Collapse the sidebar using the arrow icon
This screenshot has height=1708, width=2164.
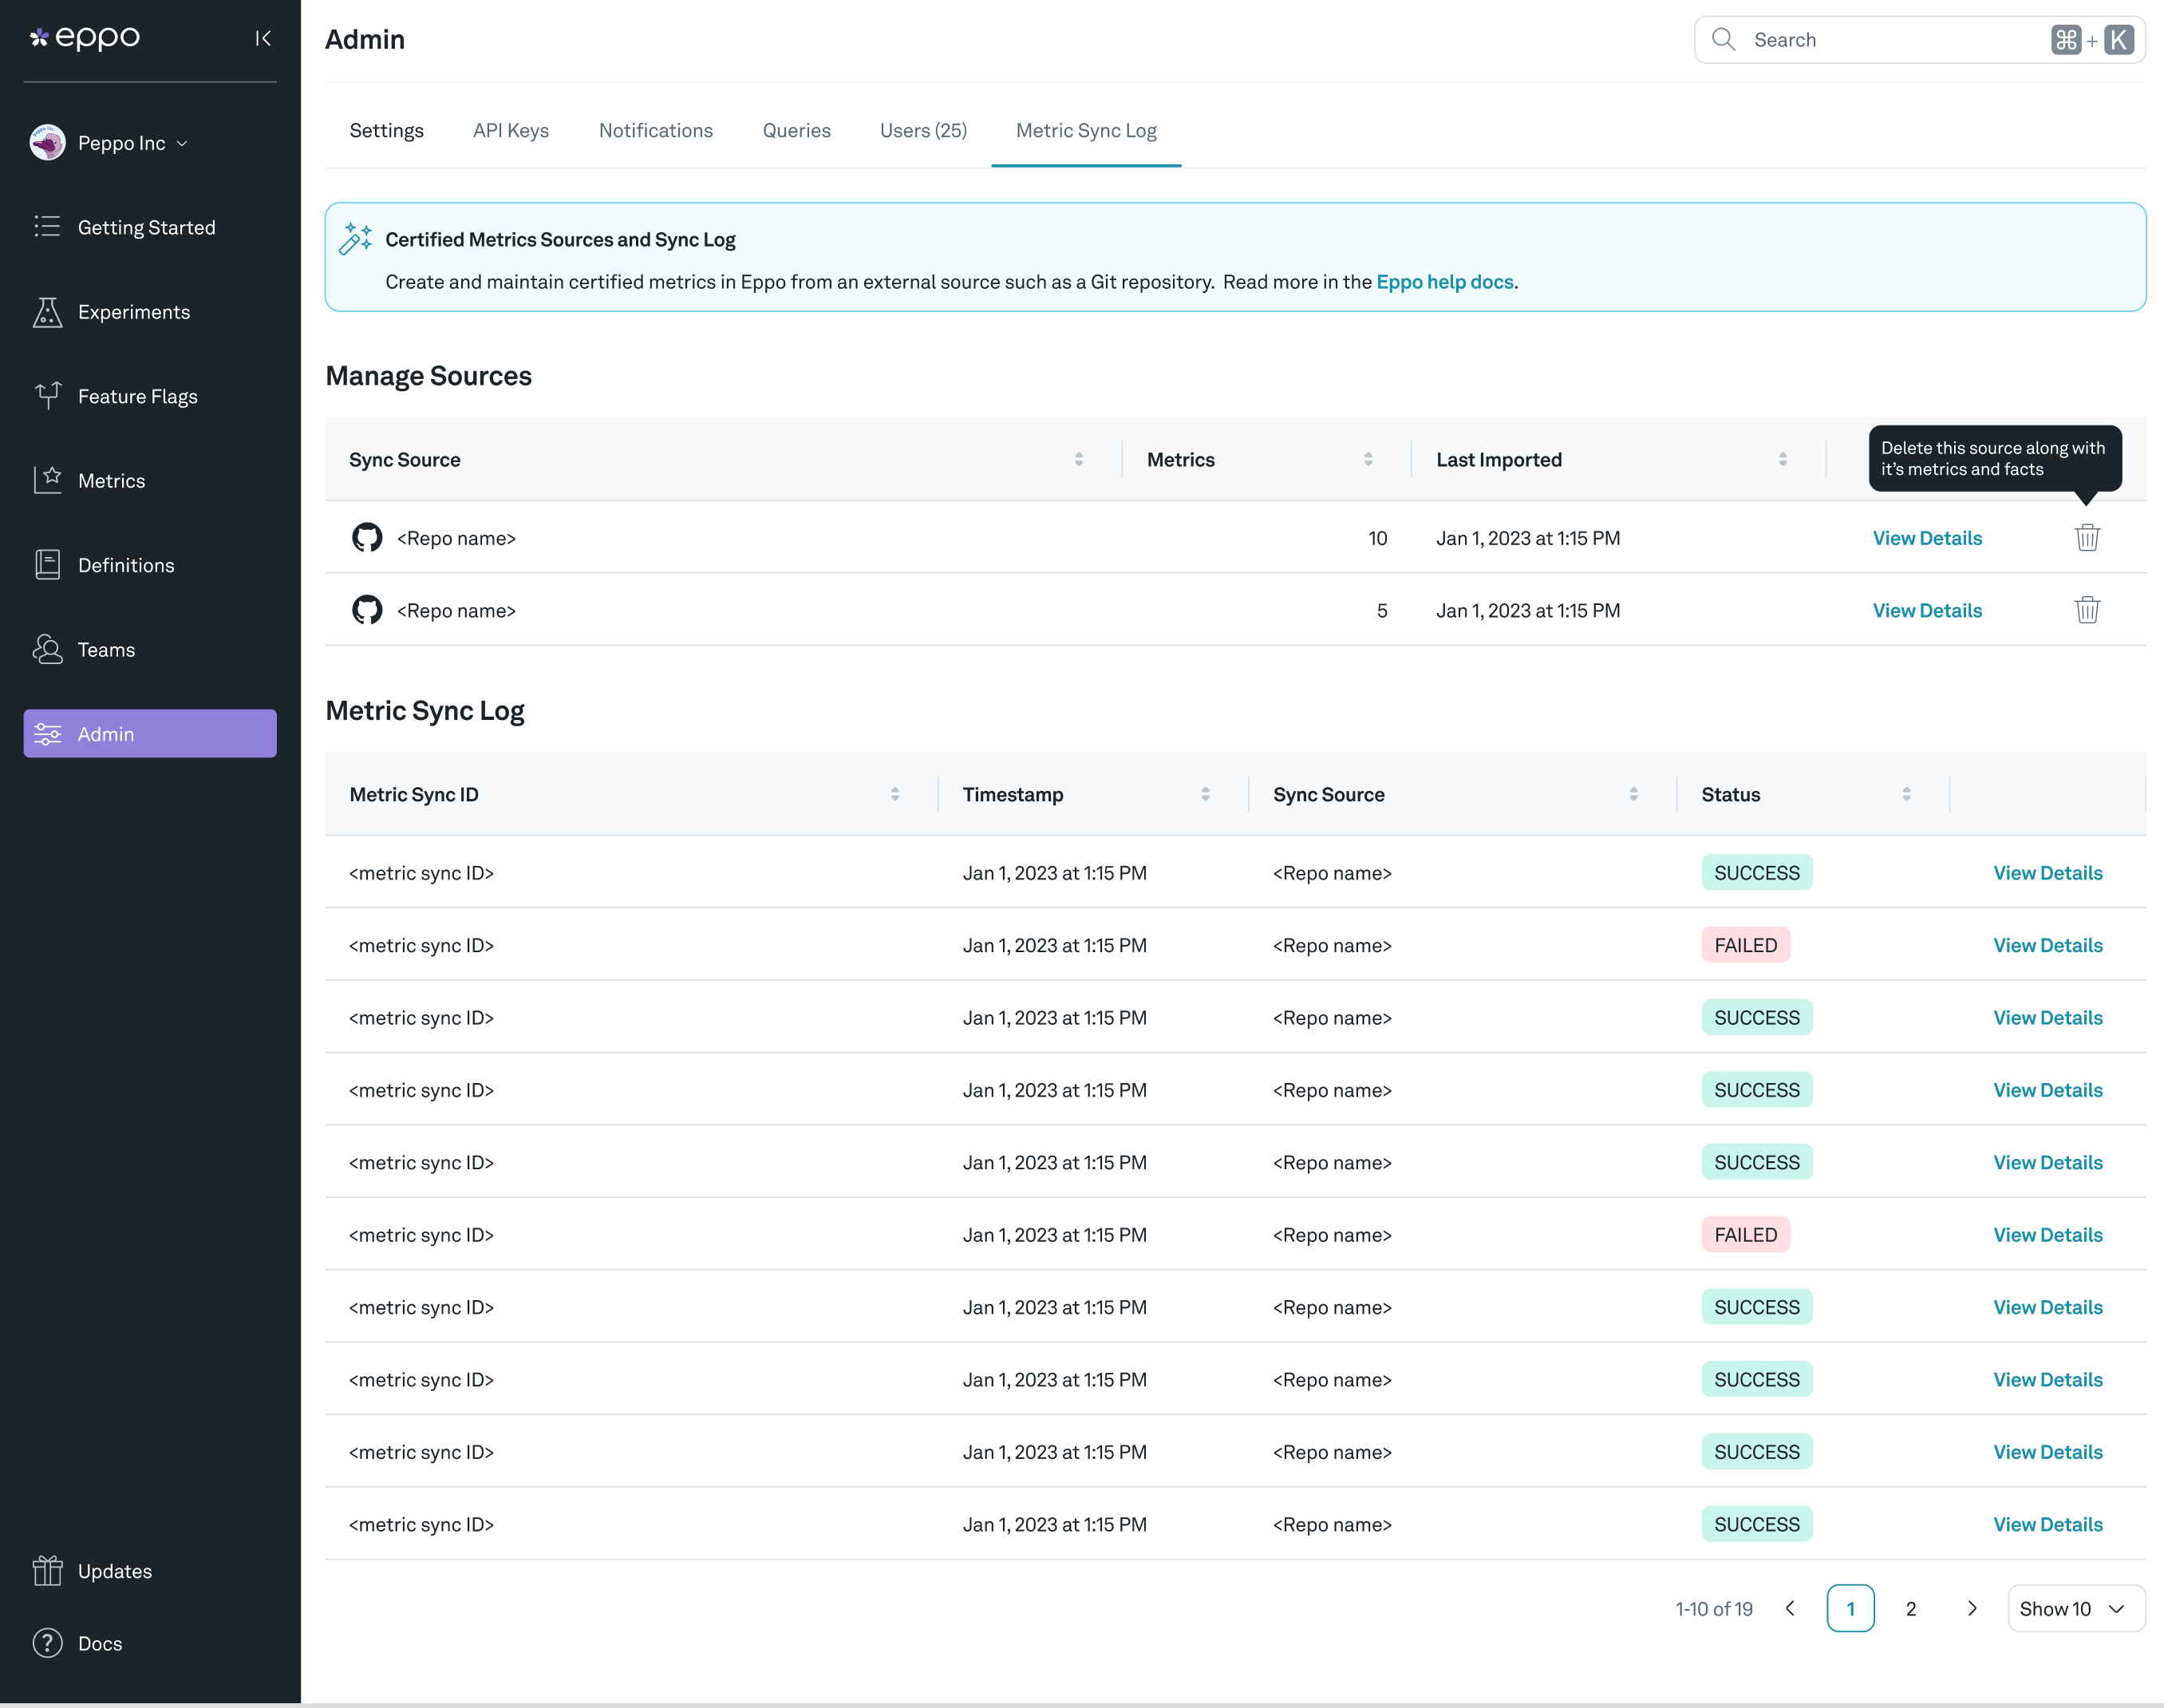[x=263, y=38]
